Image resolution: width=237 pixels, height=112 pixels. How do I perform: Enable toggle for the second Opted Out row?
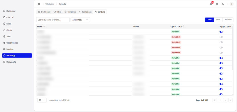point(221,42)
